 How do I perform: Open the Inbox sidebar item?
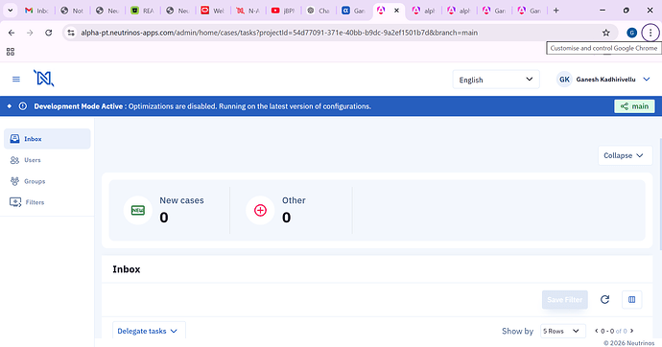(x=47, y=139)
